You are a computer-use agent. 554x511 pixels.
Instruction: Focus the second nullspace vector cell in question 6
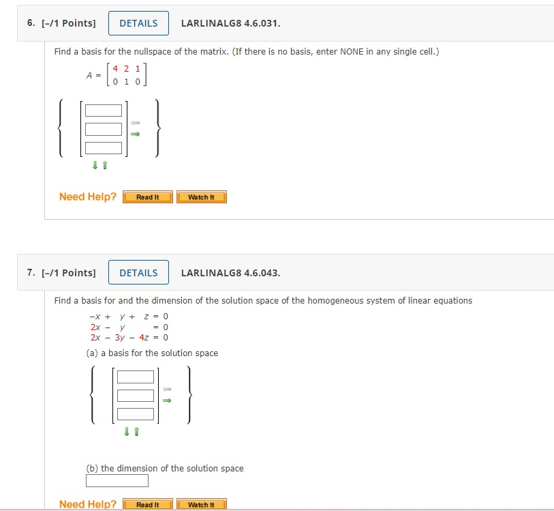coord(104,129)
